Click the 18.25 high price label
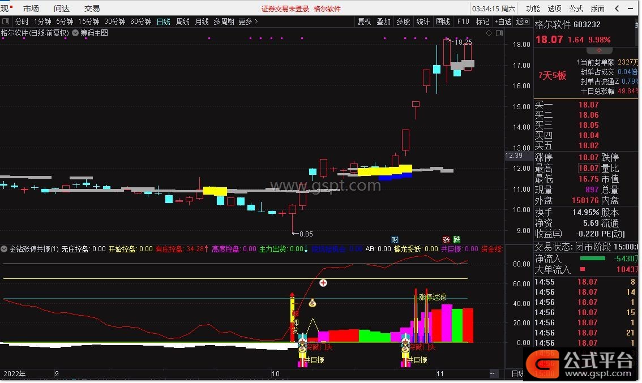This screenshot has height=383, width=642. (x=463, y=42)
